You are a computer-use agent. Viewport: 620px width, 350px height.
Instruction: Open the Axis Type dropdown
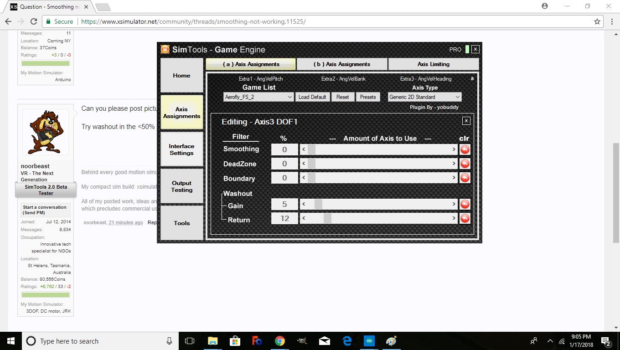[424, 97]
